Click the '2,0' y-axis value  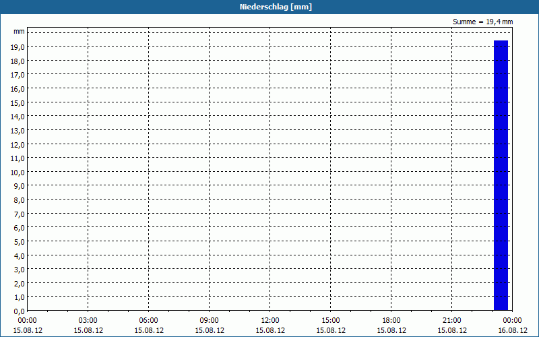(x=20, y=283)
